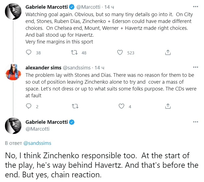Viewport: 204px width, 182px height.
Task: Reply to alexander sims' tweet
Action: [29, 106]
